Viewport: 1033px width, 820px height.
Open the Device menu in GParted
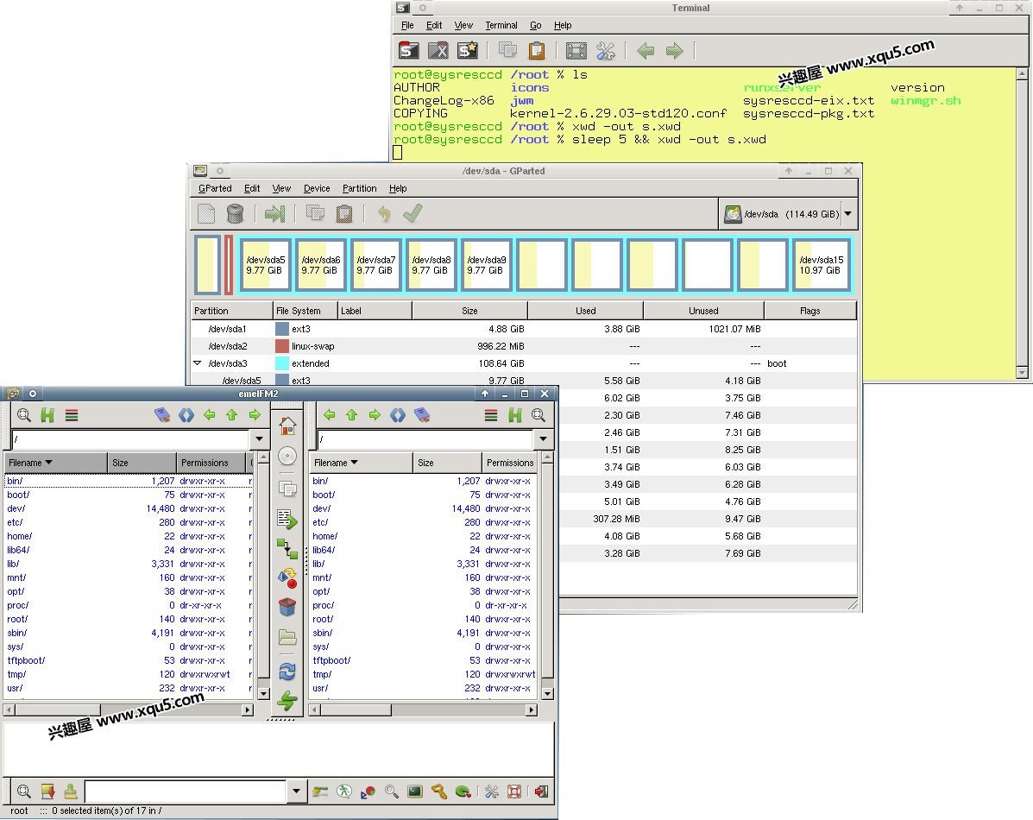click(x=316, y=188)
